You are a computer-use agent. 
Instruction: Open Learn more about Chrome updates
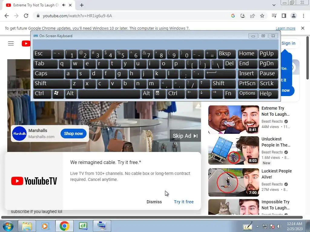[x=285, y=28]
